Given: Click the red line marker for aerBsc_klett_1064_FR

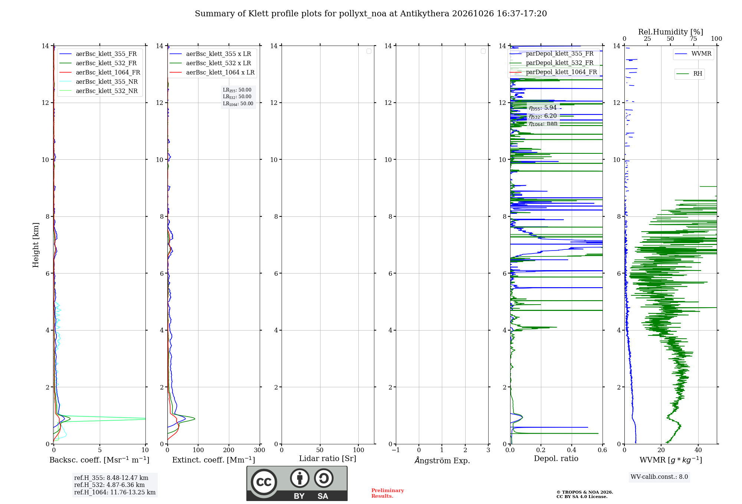Looking at the screenshot, I should click(x=66, y=73).
